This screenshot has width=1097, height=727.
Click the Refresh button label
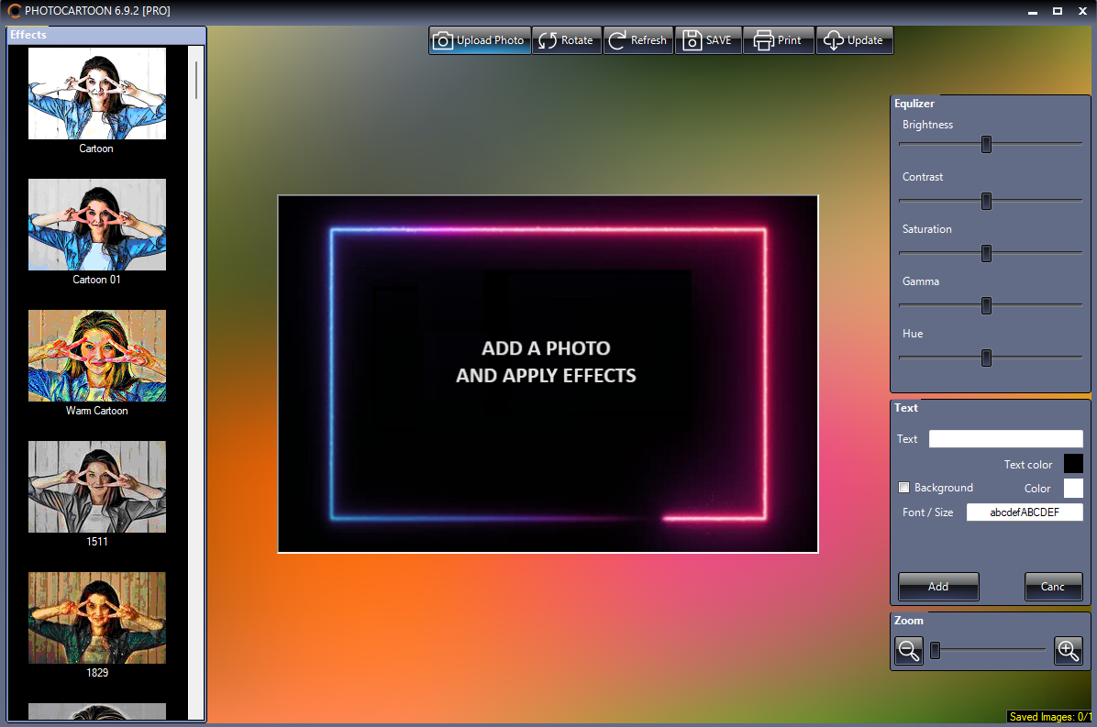pyautogui.click(x=648, y=40)
